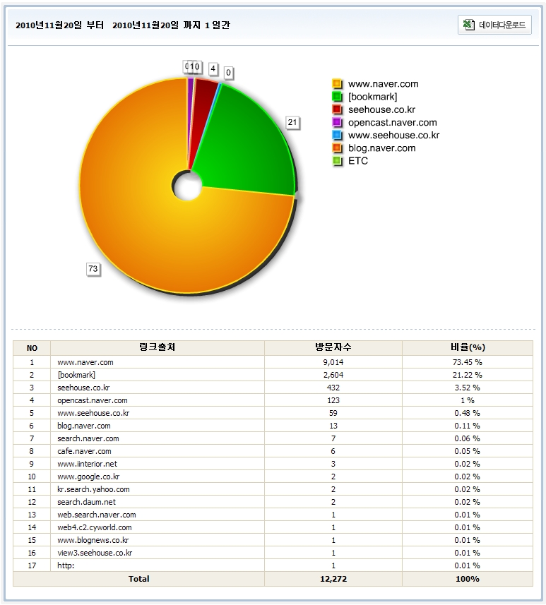Click the [bookmark] entry in the table
546x605 pixels.
(76, 375)
